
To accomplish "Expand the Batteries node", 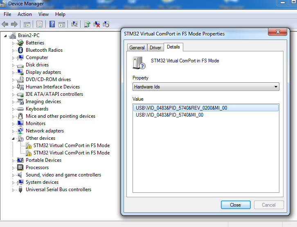I will pos(13,43).
